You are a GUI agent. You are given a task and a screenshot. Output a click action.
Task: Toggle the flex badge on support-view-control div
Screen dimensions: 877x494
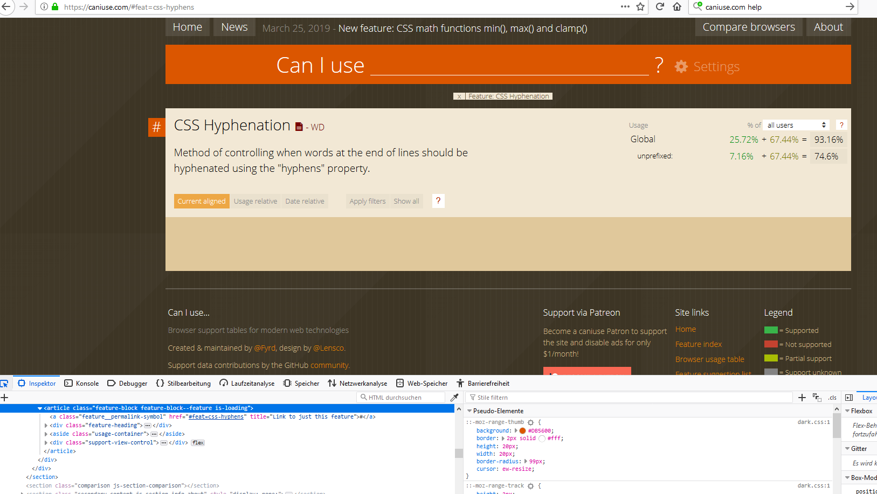pos(197,442)
